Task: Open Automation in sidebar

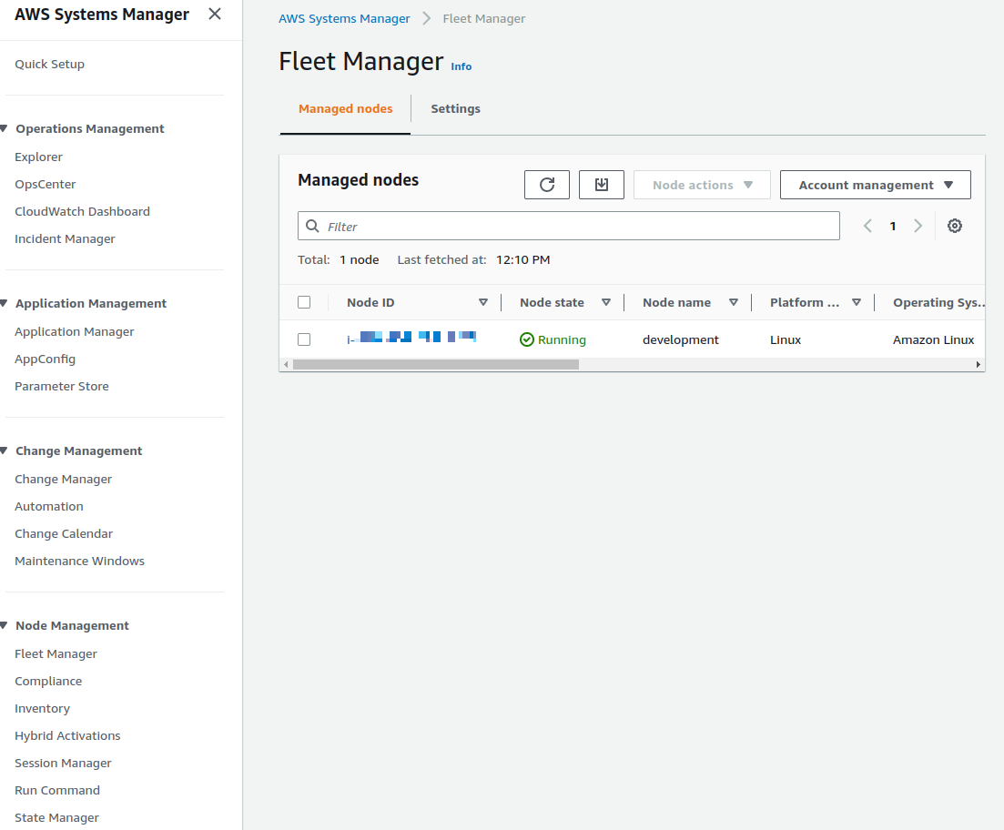Action: coord(48,507)
